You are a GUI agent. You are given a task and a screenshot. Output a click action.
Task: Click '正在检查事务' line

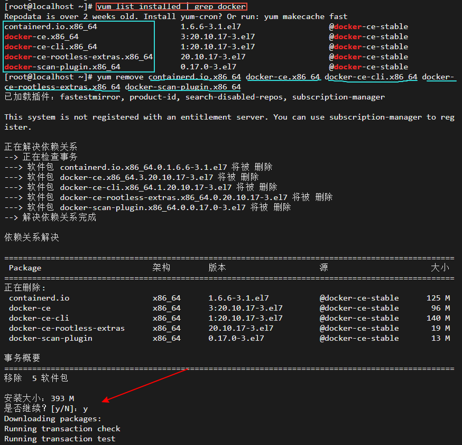click(41, 157)
